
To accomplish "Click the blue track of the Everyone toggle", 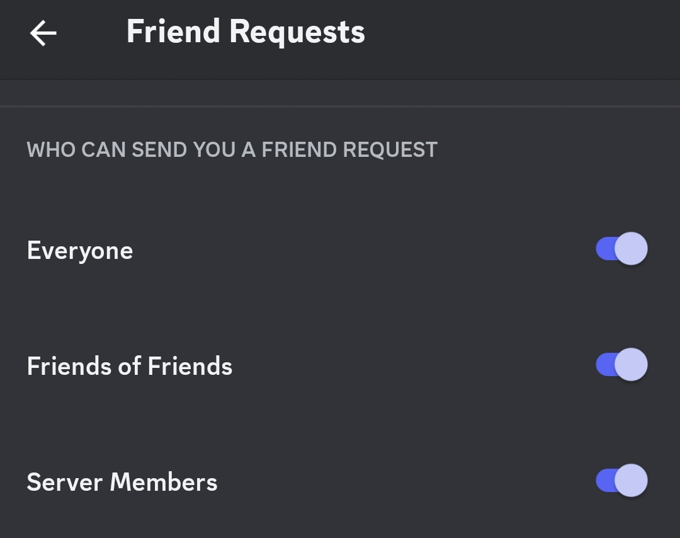I will point(606,249).
